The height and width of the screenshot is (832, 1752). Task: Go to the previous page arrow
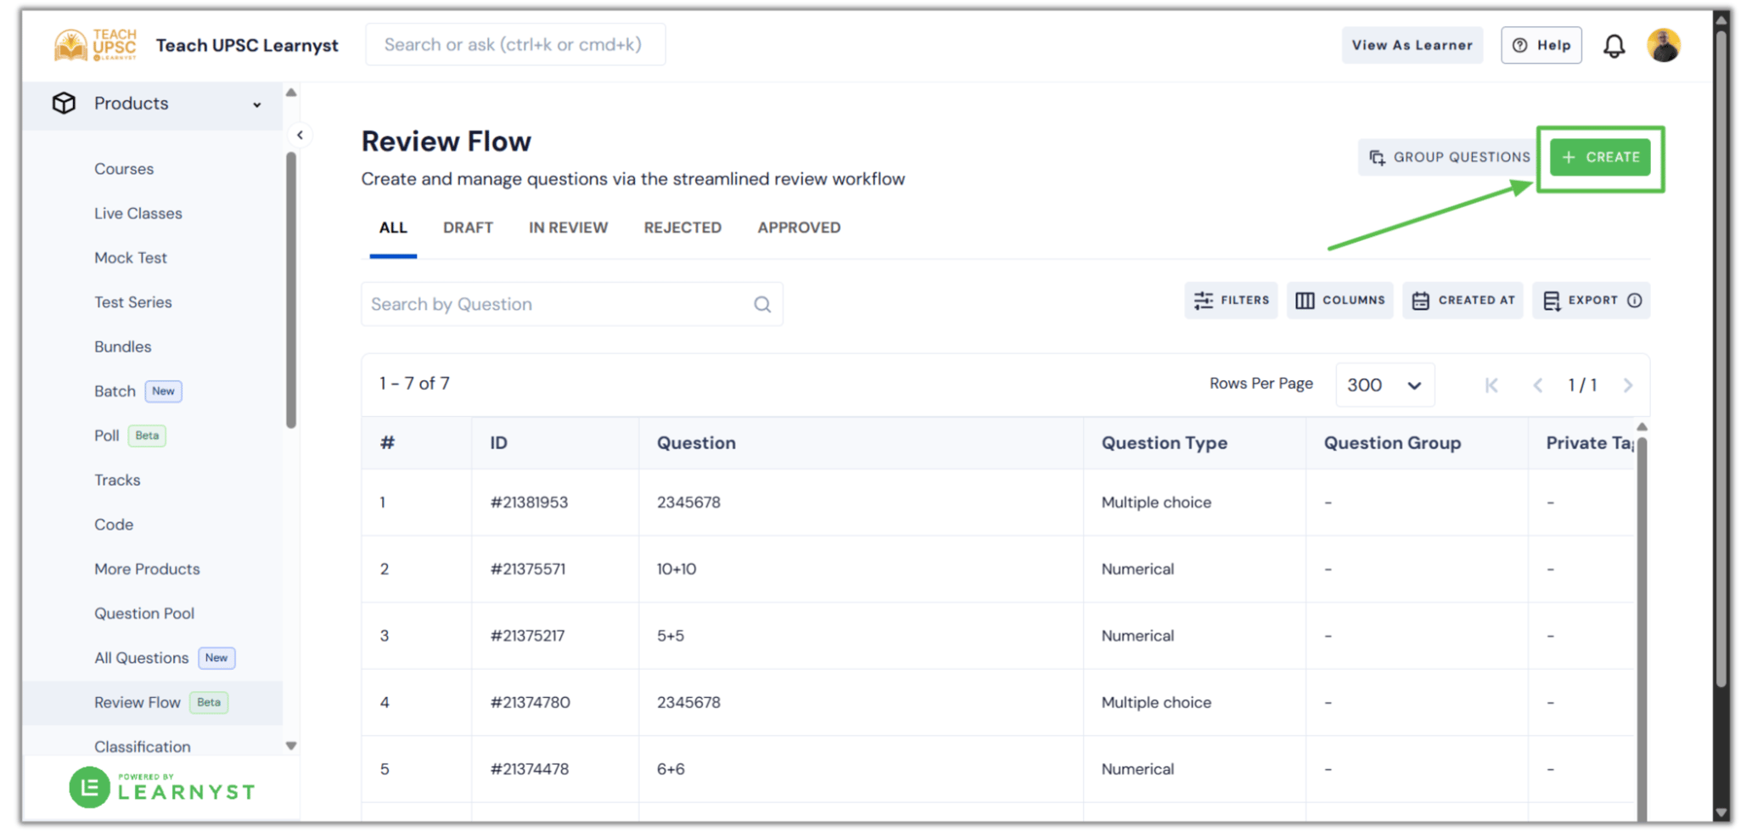[x=1537, y=385]
